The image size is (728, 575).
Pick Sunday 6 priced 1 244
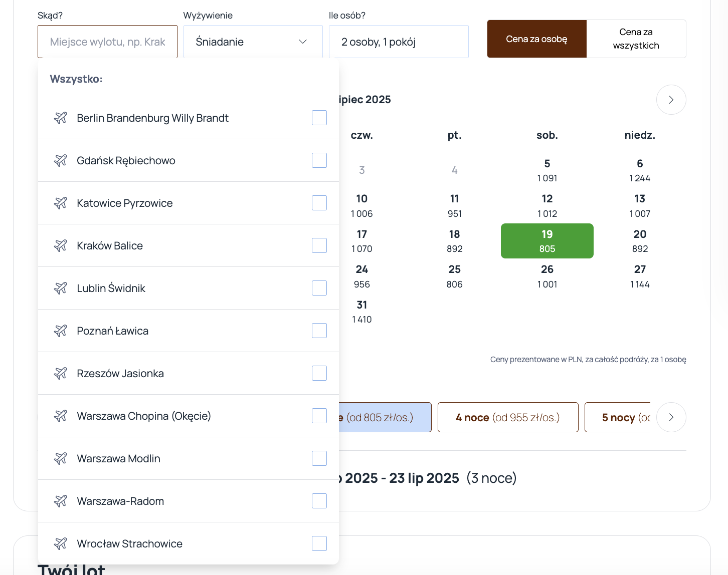(x=640, y=170)
